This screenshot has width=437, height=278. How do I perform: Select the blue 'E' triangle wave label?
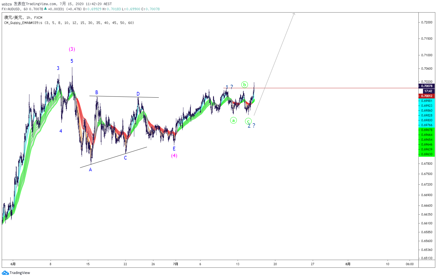[174, 148]
